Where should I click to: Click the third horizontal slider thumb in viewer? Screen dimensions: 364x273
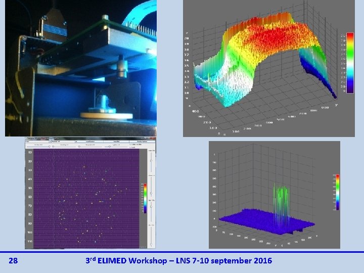(x=79, y=147)
